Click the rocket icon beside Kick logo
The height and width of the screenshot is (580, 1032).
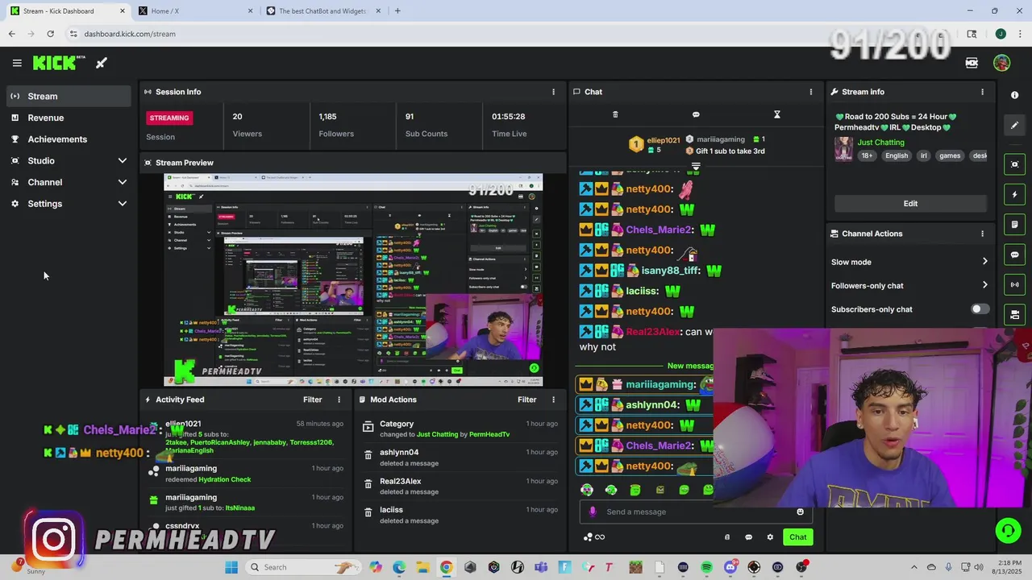tap(102, 63)
